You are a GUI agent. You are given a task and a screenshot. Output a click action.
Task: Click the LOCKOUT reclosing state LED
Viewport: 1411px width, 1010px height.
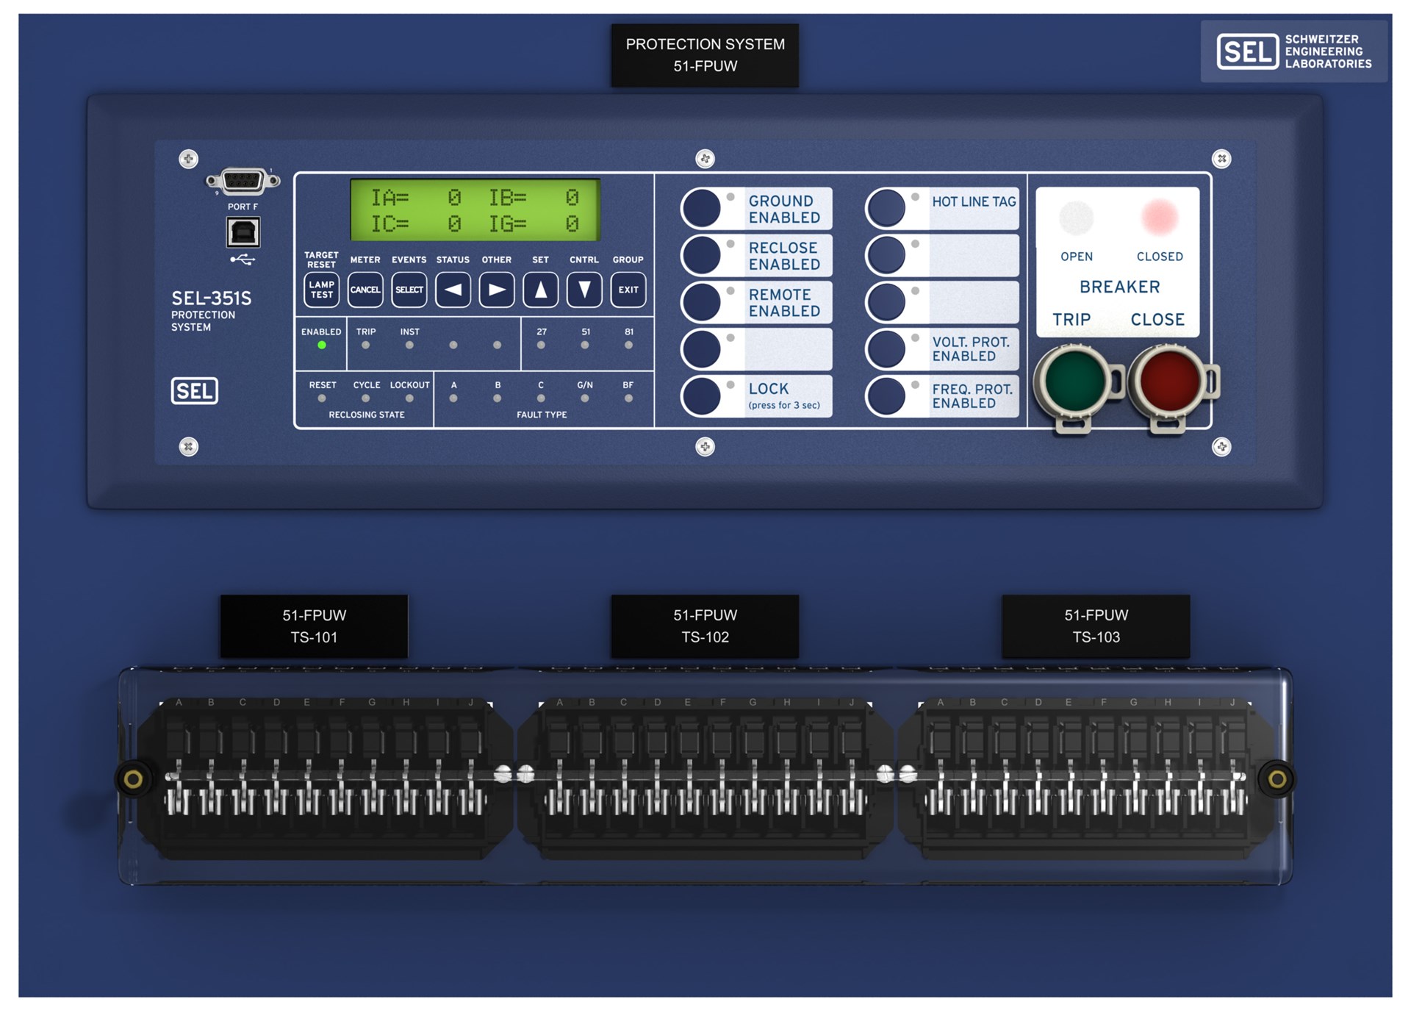point(409,398)
